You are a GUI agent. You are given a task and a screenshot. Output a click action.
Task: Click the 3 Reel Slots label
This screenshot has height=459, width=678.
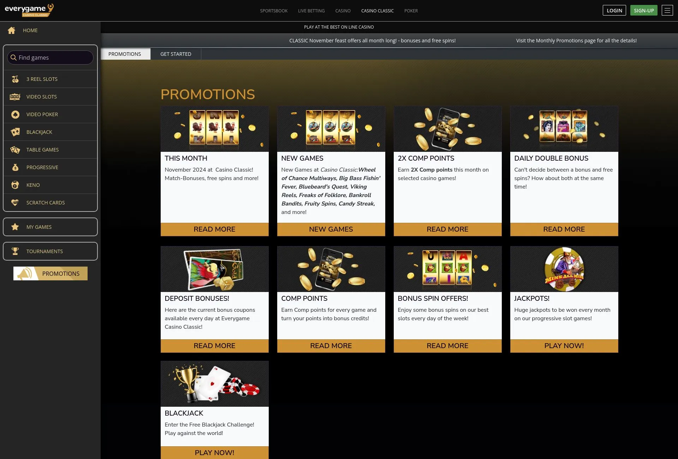click(42, 79)
